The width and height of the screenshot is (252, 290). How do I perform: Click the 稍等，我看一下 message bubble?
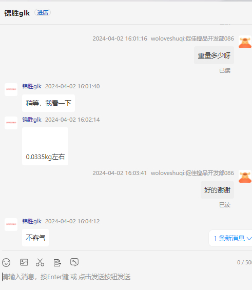[48, 103]
